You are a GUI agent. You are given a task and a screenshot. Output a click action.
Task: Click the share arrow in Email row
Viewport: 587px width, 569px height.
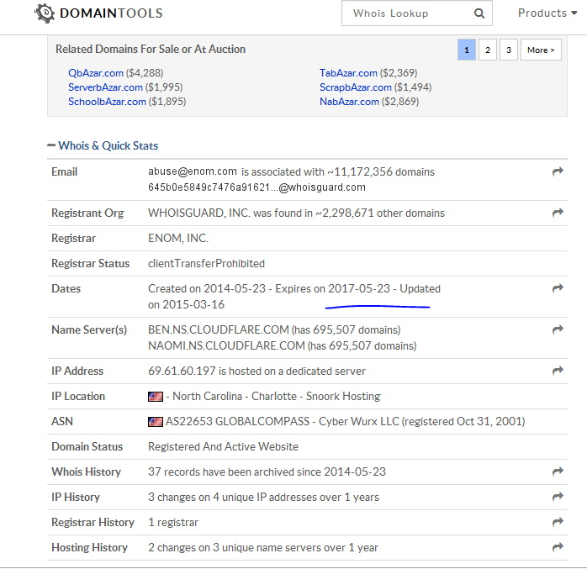coord(558,171)
